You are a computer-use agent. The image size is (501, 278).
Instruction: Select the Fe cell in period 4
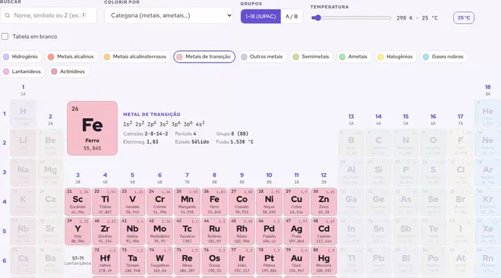point(214,202)
